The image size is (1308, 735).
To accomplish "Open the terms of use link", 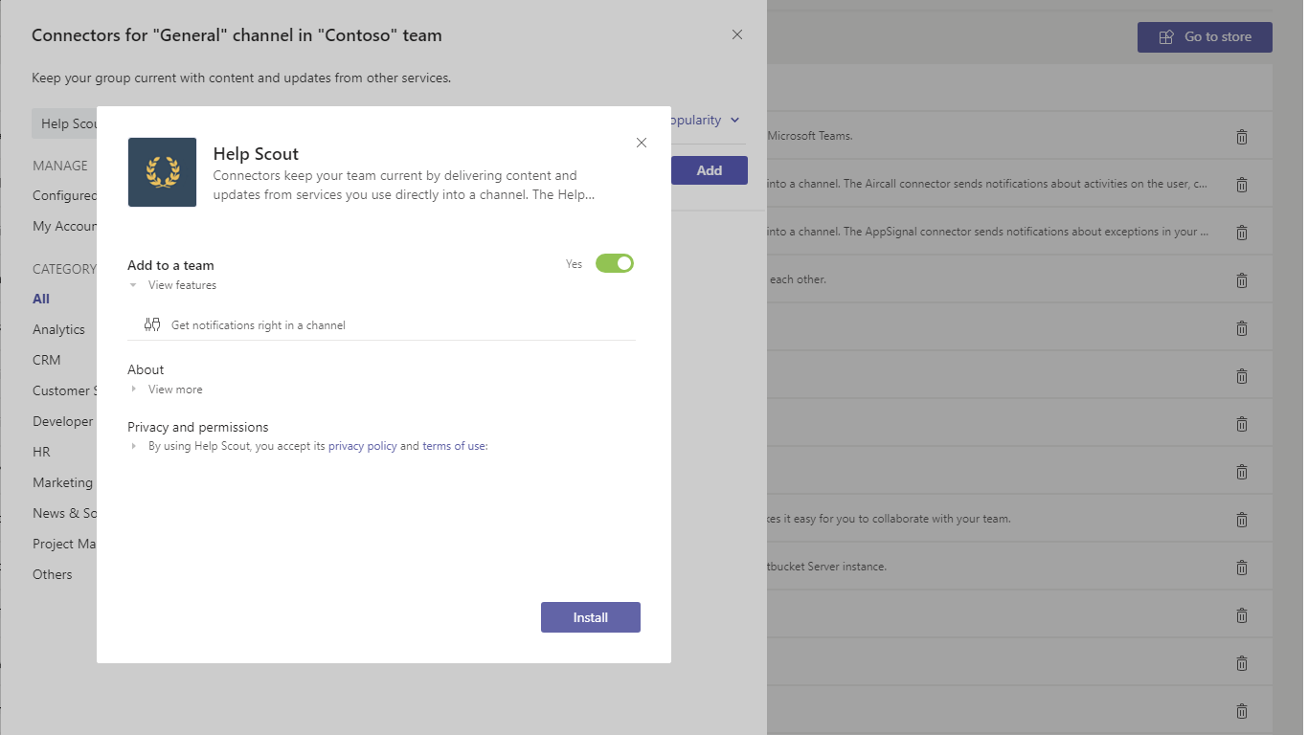I will click(x=454, y=446).
